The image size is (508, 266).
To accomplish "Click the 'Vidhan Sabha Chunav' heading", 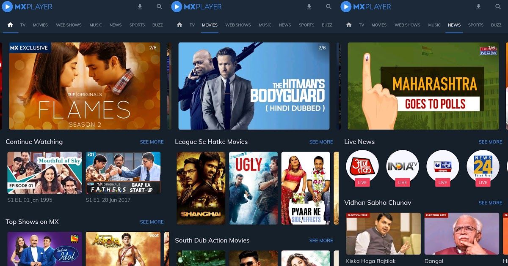I will [x=378, y=203].
